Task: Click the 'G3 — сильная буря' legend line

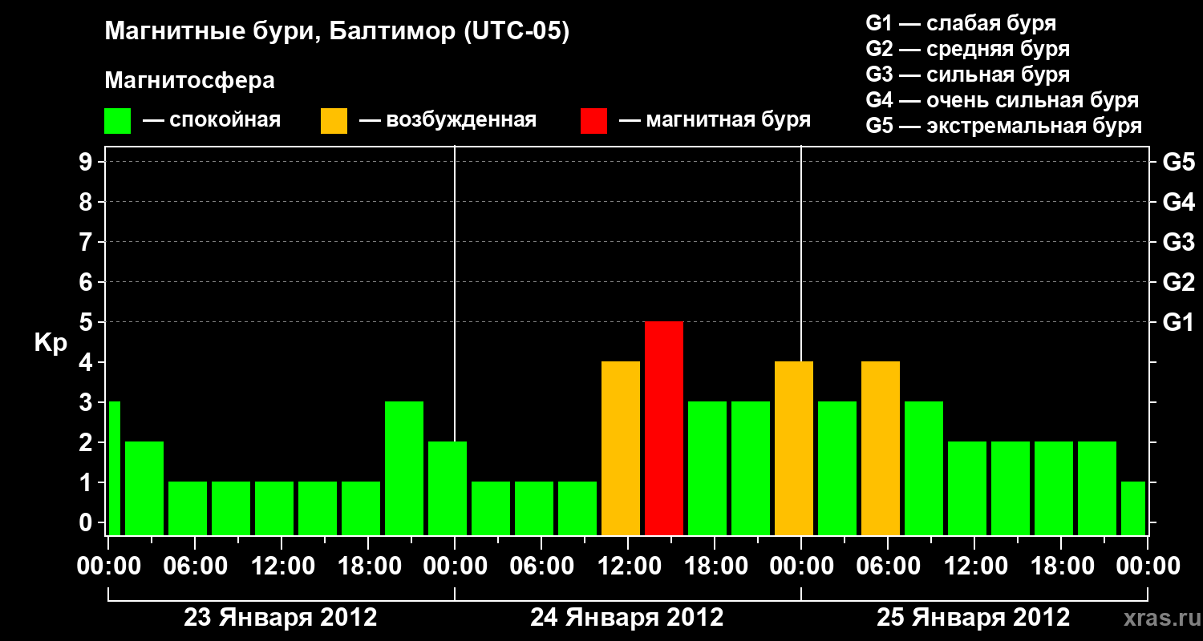Action: (x=967, y=75)
